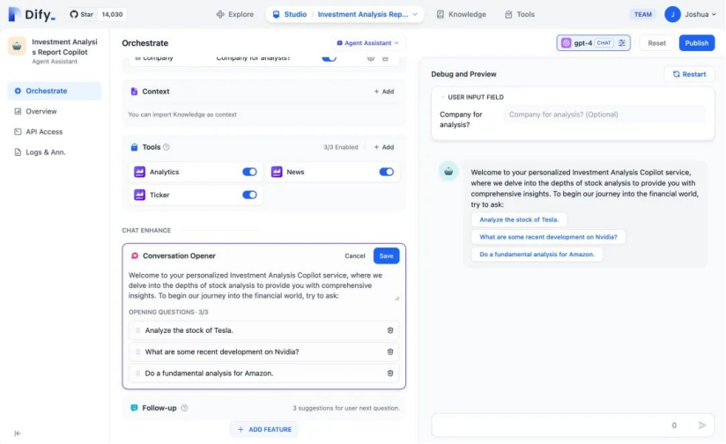This screenshot has width=726, height=444.
Task: Turn off the News tool
Action: coord(386,172)
